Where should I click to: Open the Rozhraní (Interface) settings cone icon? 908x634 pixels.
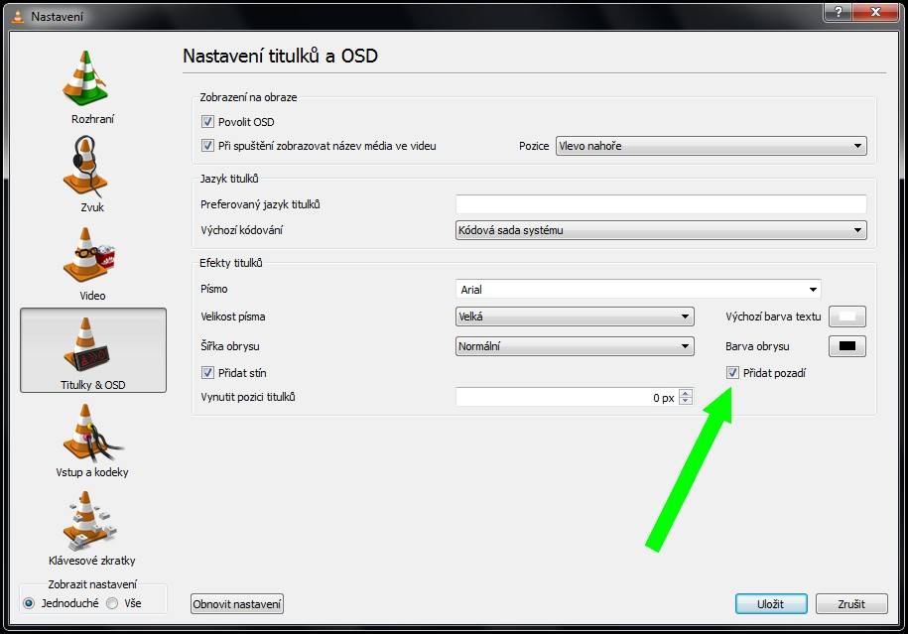pos(85,78)
